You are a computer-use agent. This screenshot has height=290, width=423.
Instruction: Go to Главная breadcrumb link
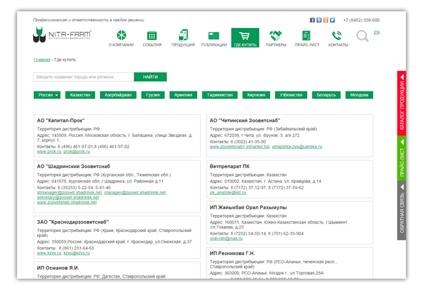coord(42,60)
